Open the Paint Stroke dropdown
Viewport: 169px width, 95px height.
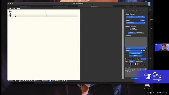tap(132, 61)
